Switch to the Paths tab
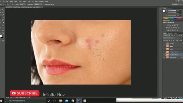The width and height of the screenshot is (183, 103). [x=175, y=33]
